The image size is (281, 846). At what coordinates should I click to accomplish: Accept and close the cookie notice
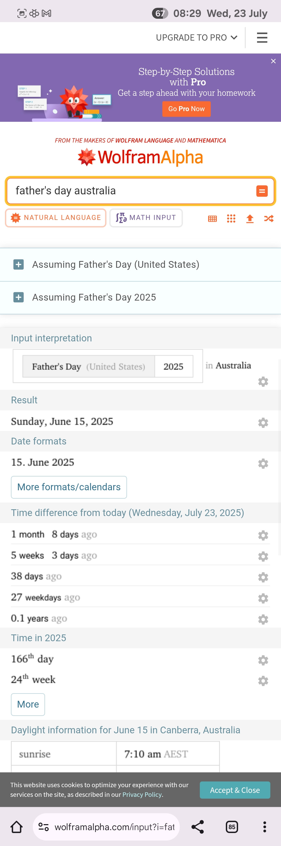[x=235, y=790]
